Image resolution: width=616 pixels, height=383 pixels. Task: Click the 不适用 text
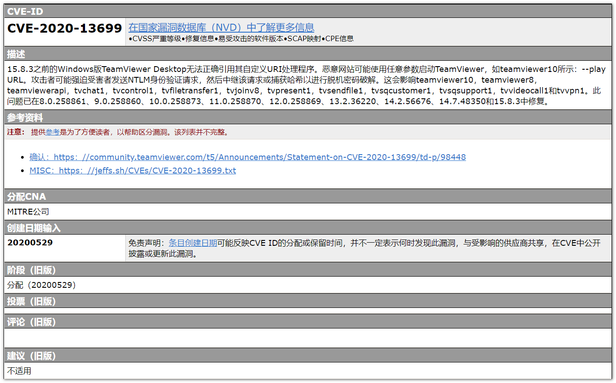pos(19,371)
